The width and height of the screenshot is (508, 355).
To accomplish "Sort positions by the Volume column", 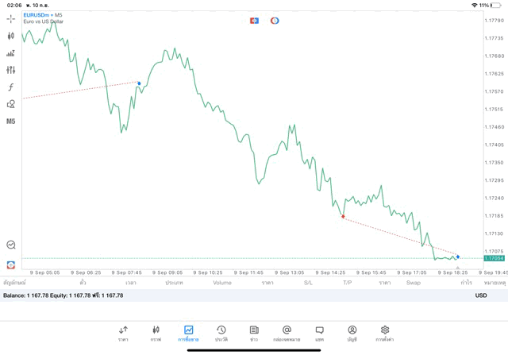I will (222, 283).
